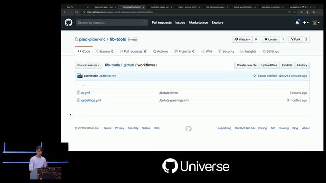Open the Pricing footer link
Image resolution: width=326 pixels, height=183 pixels.
pos(262,128)
